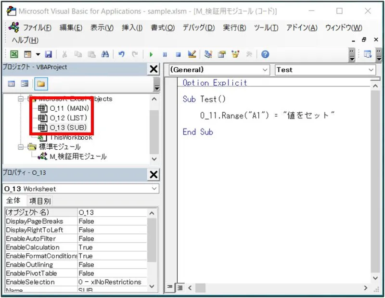
Task: Open the ウィンドウ(W) menu
Action: click(344, 27)
